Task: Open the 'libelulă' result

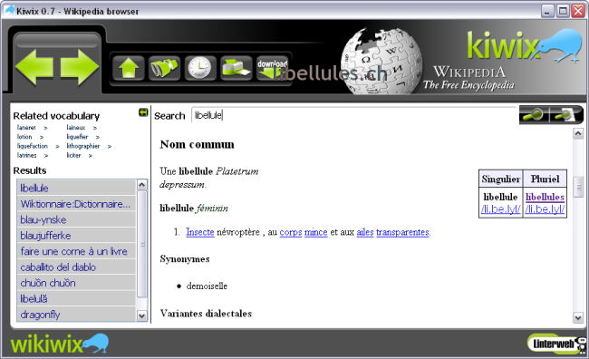Action: tap(76, 298)
